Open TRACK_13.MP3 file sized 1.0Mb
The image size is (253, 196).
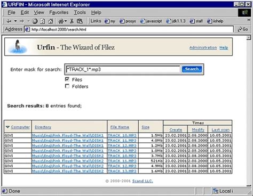122,151
